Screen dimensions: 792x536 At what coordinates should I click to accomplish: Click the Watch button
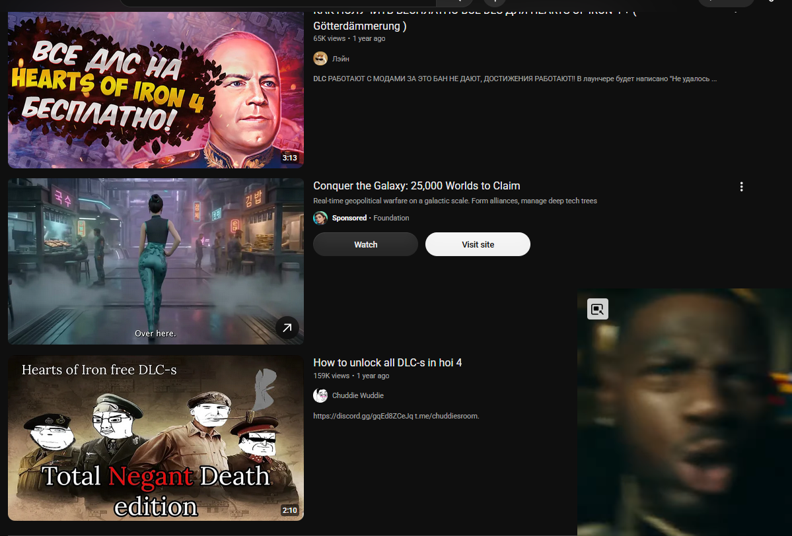click(365, 244)
